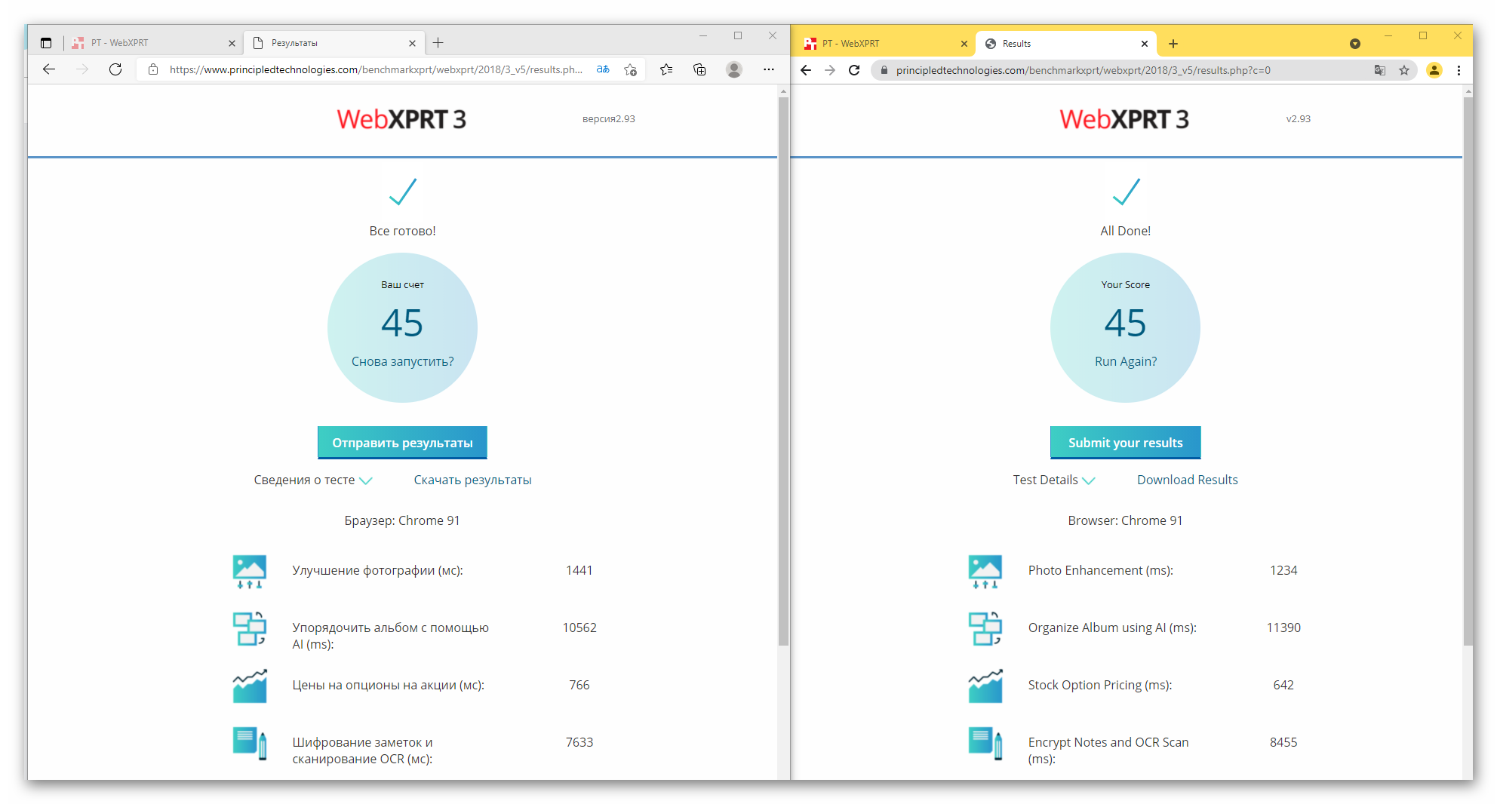Screen dimensions: 1497x804
Task: Switch to PT - WebXPRT tab in Chrome
Action: point(883,44)
